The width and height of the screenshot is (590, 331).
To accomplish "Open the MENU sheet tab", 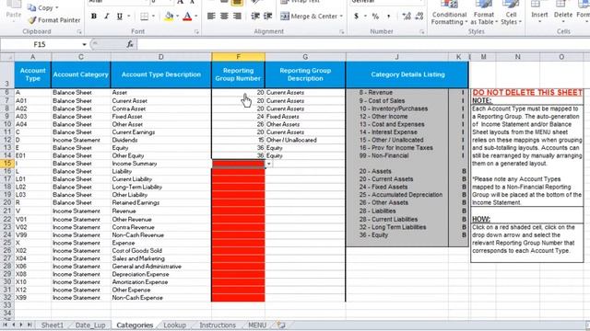I will pos(257,325).
